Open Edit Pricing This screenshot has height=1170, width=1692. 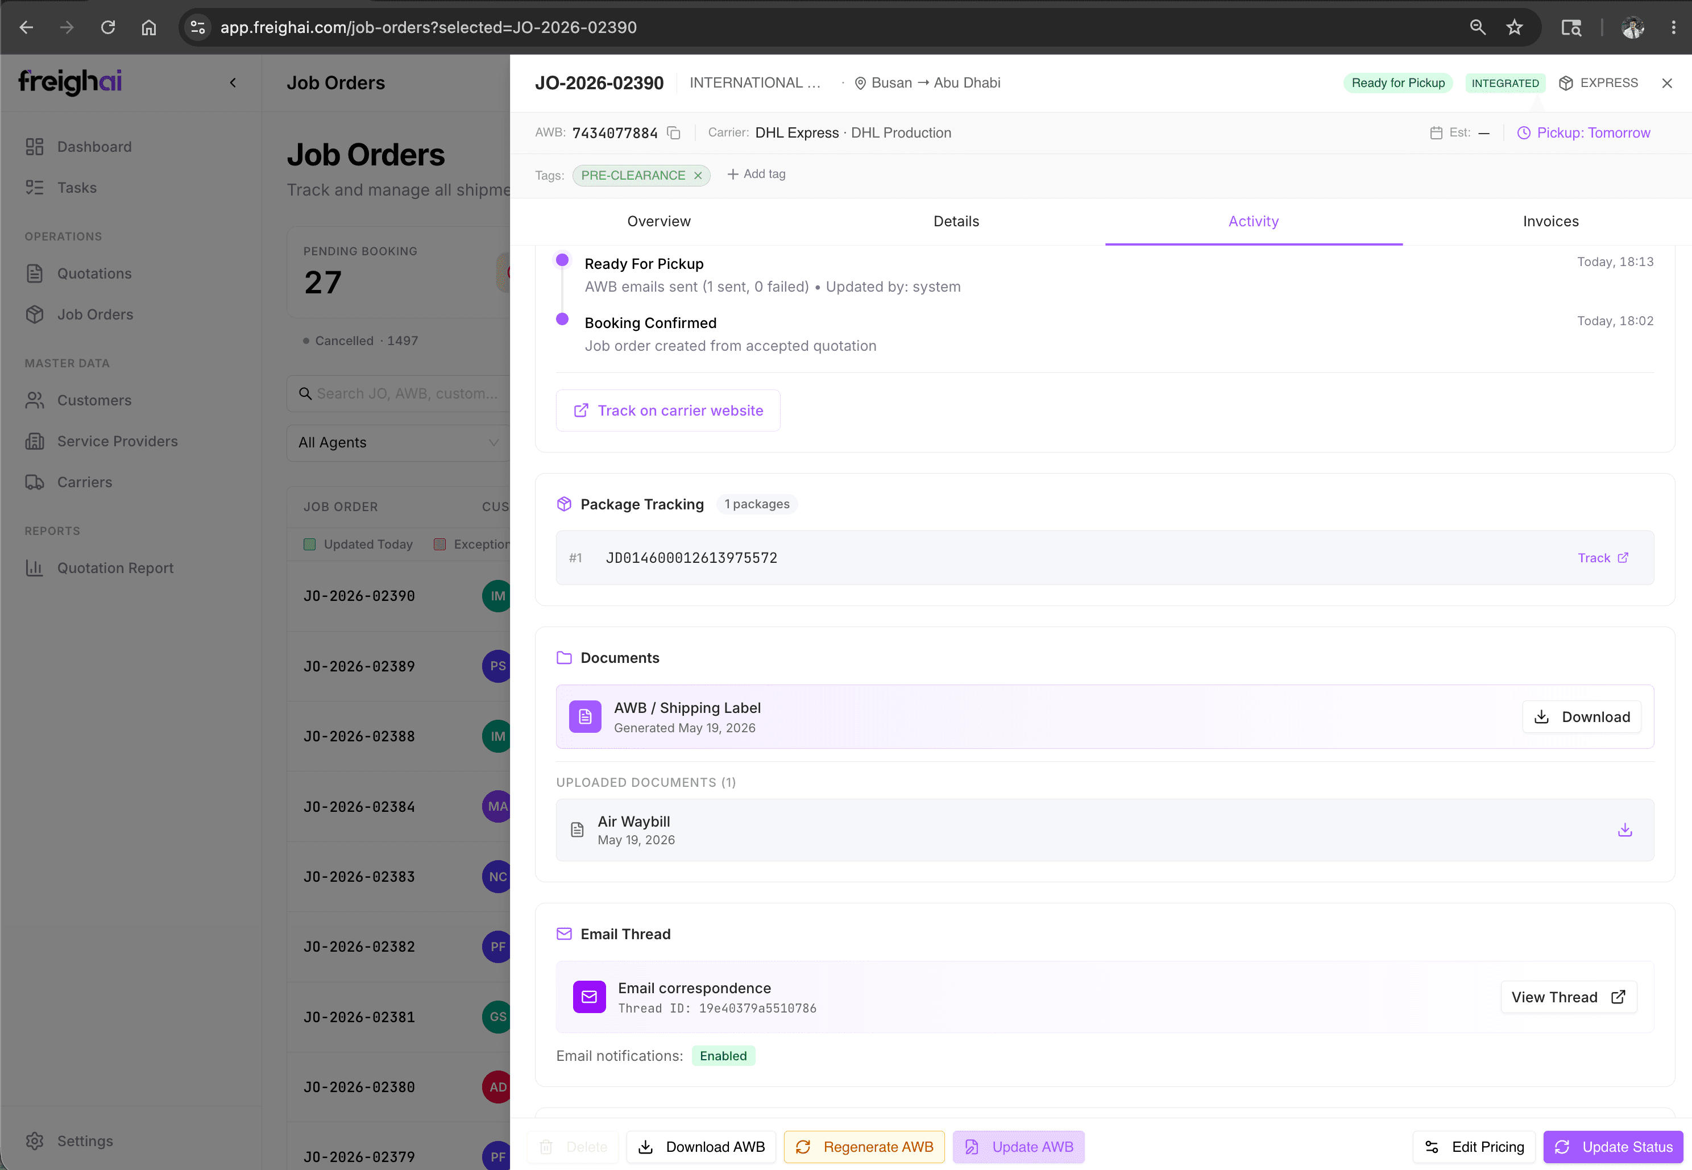[1474, 1147]
